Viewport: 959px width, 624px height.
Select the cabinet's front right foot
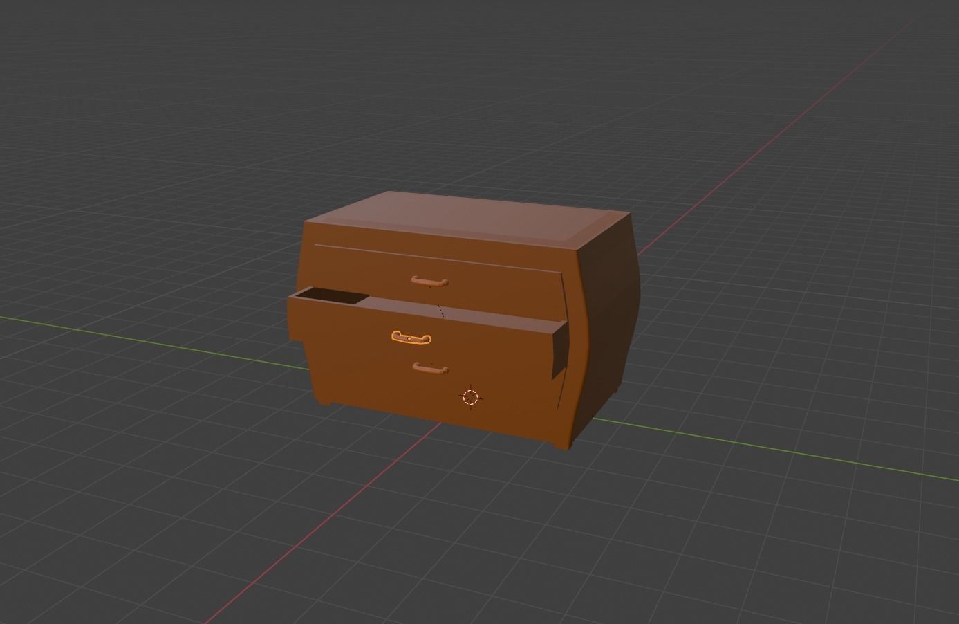tap(563, 445)
